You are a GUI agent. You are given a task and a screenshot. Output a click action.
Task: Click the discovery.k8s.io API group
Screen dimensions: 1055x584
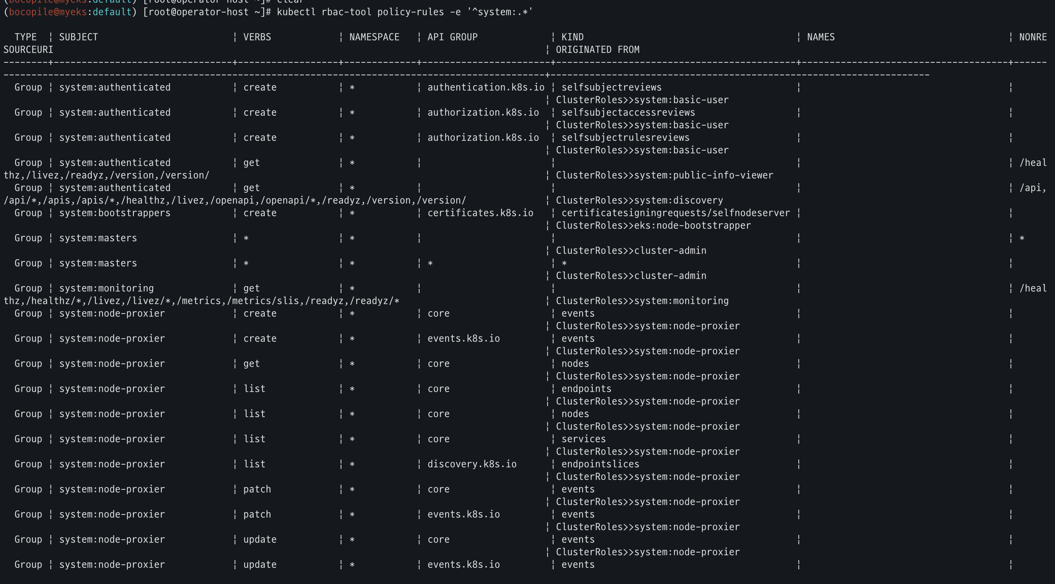[x=472, y=464]
